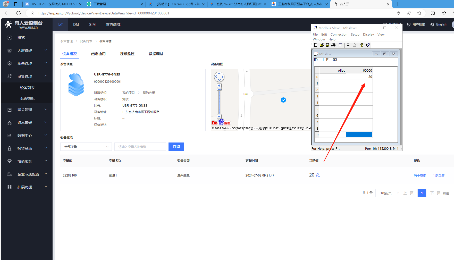Click the variable name search input field
Image resolution: width=454 pixels, height=260 pixels.
[140, 147]
